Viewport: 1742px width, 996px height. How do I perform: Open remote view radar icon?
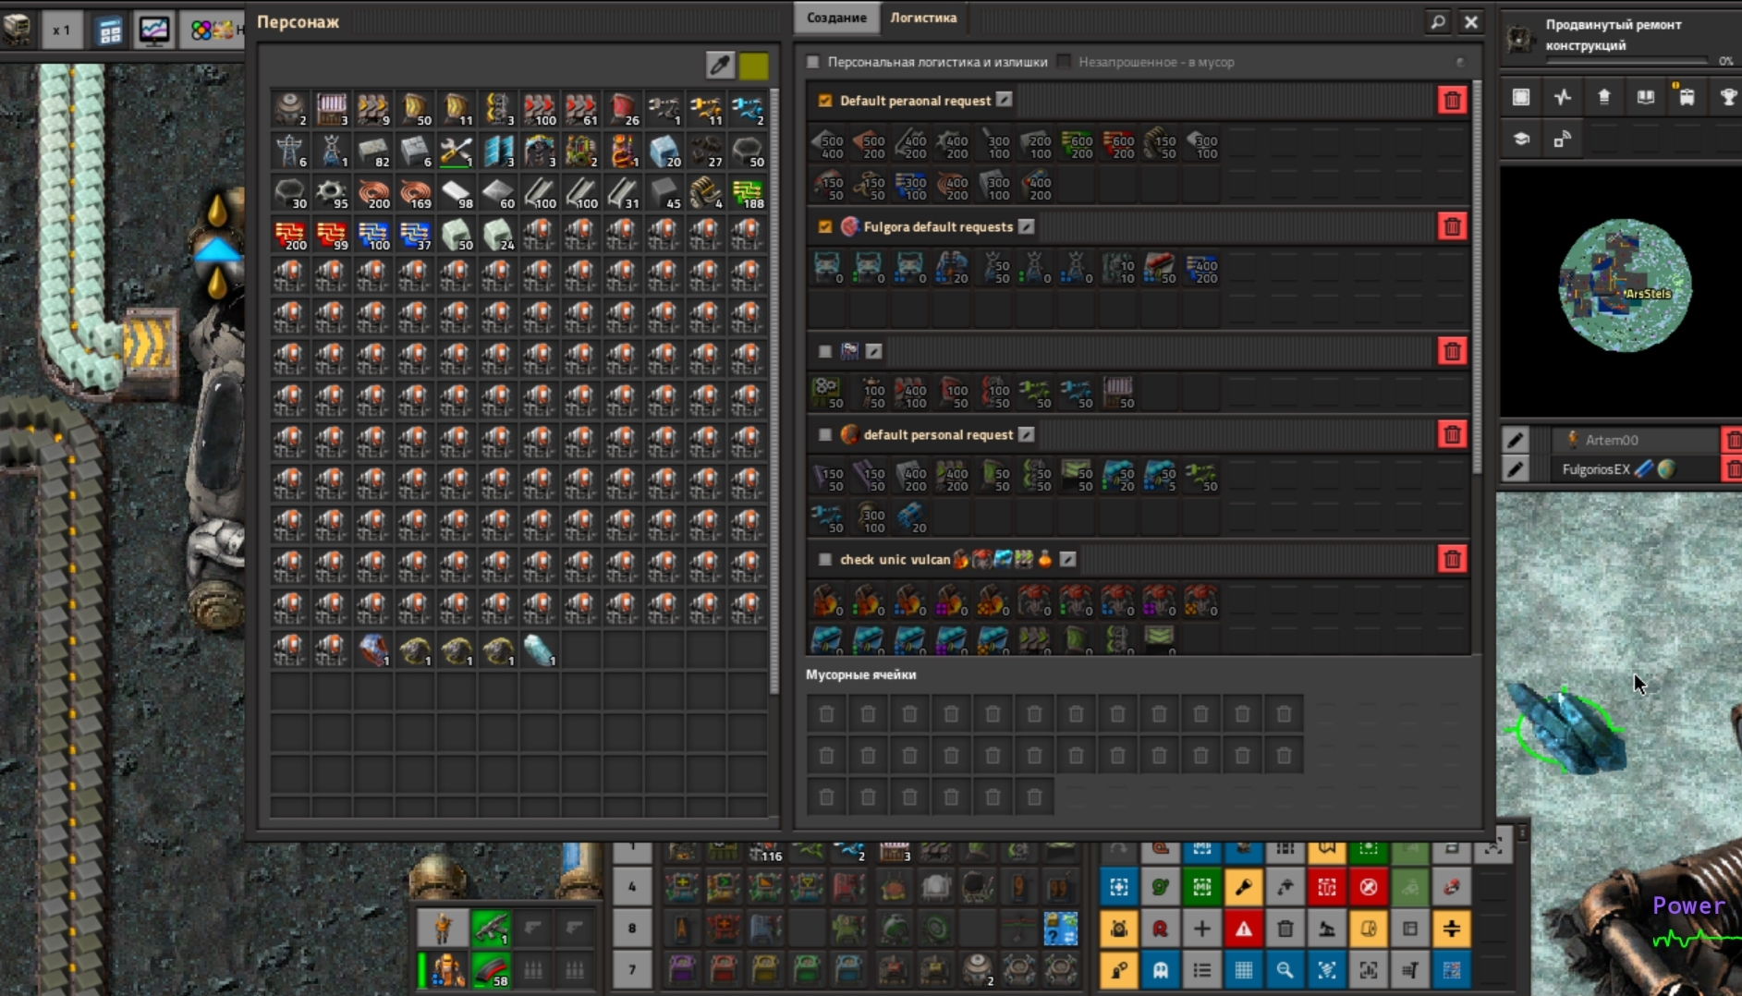click(x=1563, y=139)
